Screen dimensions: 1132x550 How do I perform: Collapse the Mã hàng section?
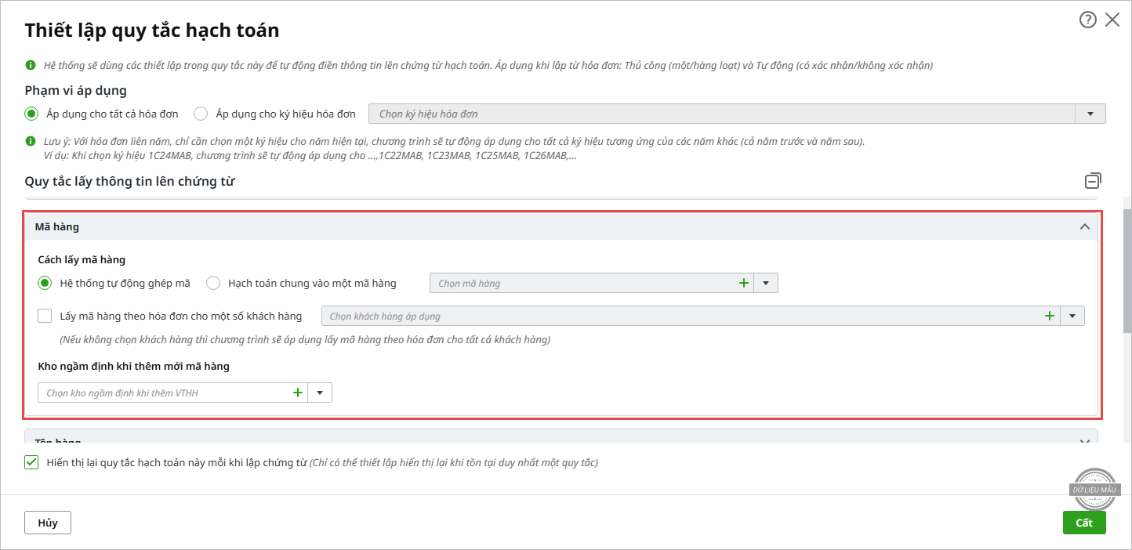click(x=1085, y=227)
